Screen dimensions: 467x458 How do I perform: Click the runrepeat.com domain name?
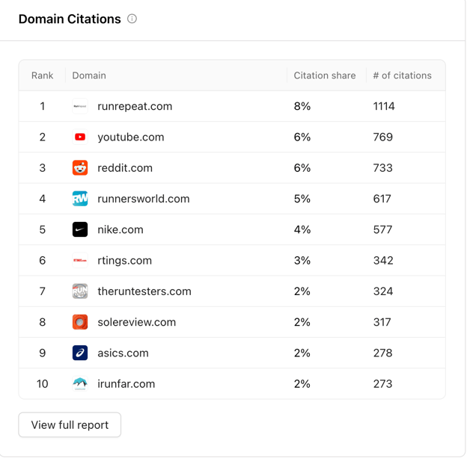135,106
